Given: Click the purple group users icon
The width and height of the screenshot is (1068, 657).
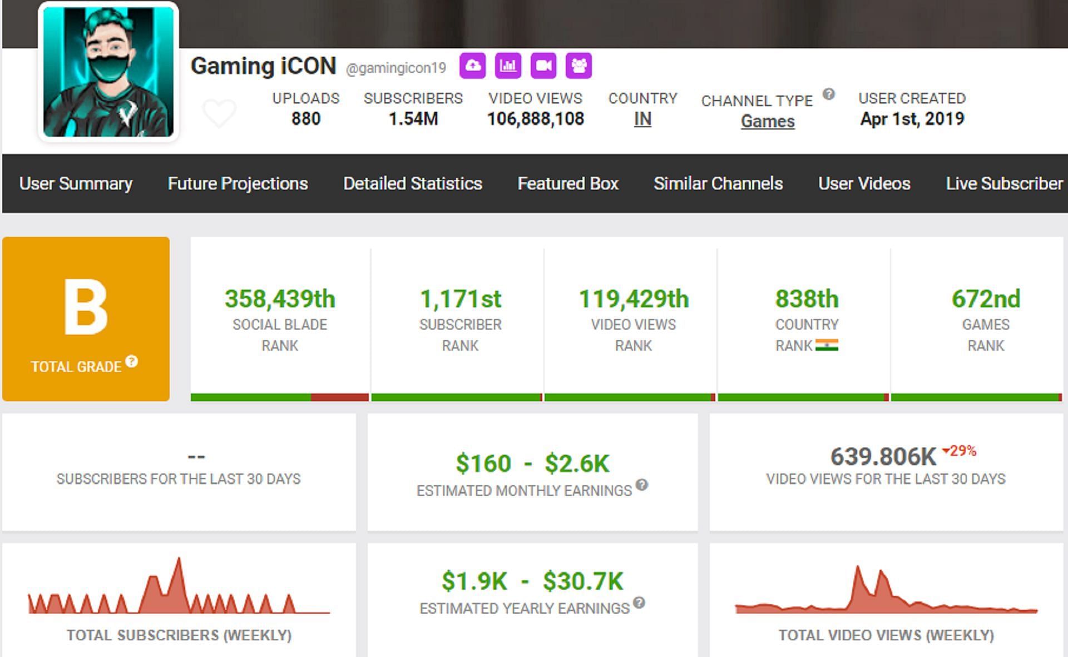Looking at the screenshot, I should pyautogui.click(x=579, y=66).
